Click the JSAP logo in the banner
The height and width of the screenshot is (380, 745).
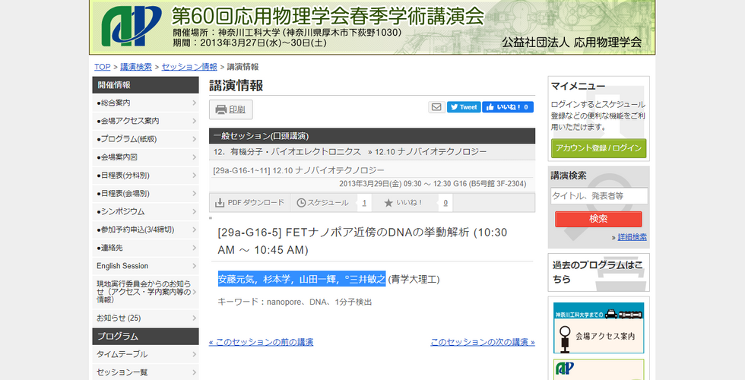click(131, 26)
